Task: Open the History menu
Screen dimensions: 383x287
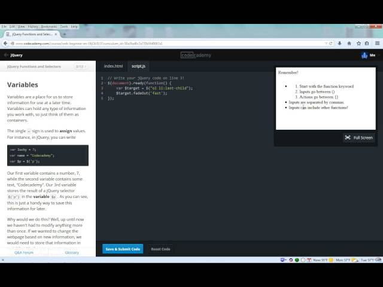Action: click(33, 26)
